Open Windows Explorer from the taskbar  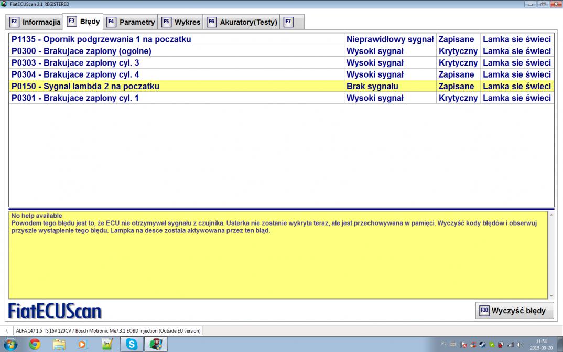tap(59, 345)
